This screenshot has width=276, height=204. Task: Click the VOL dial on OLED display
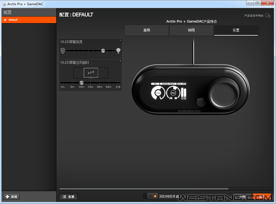pos(158,93)
